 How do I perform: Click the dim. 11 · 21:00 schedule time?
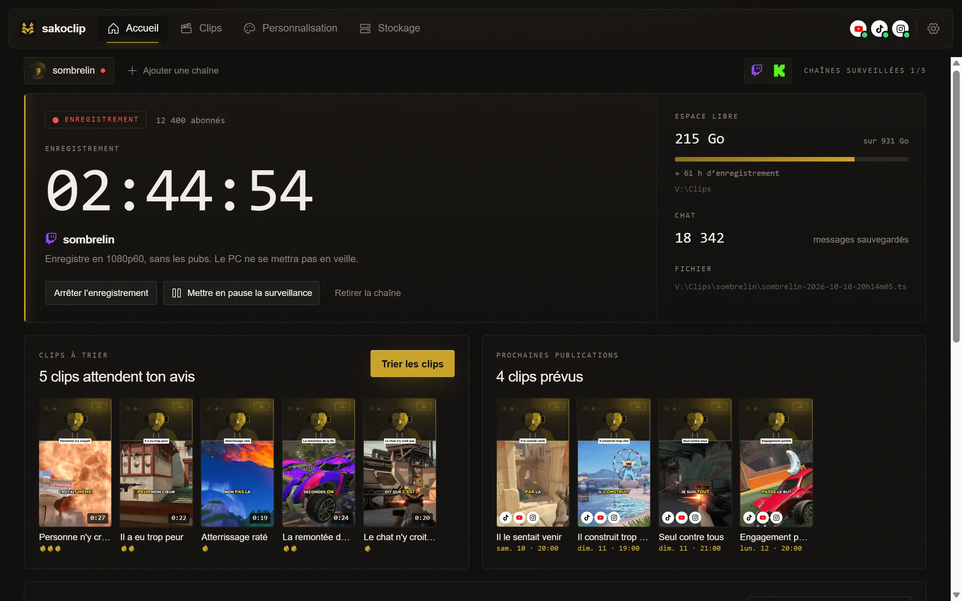(690, 548)
